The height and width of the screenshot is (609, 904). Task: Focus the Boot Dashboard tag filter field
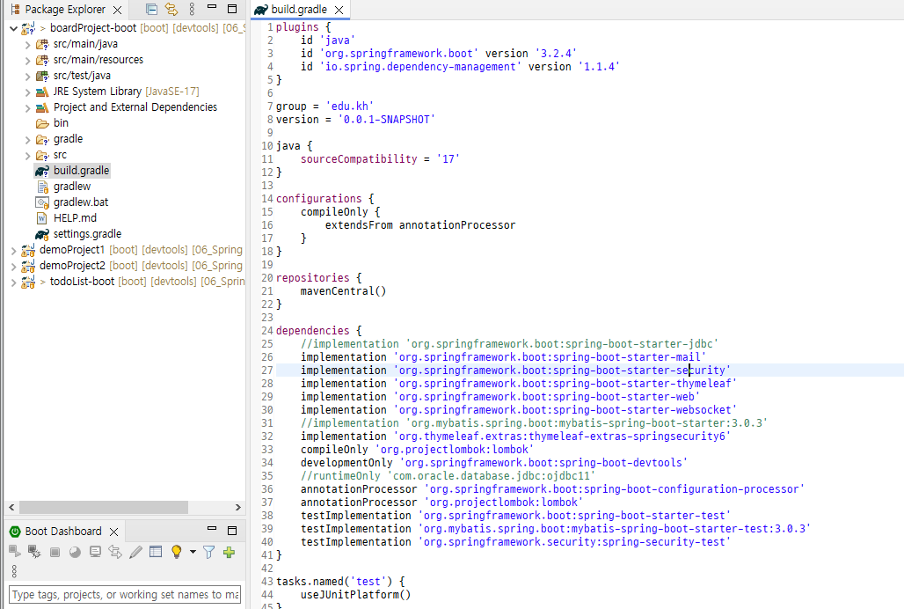coord(125,595)
